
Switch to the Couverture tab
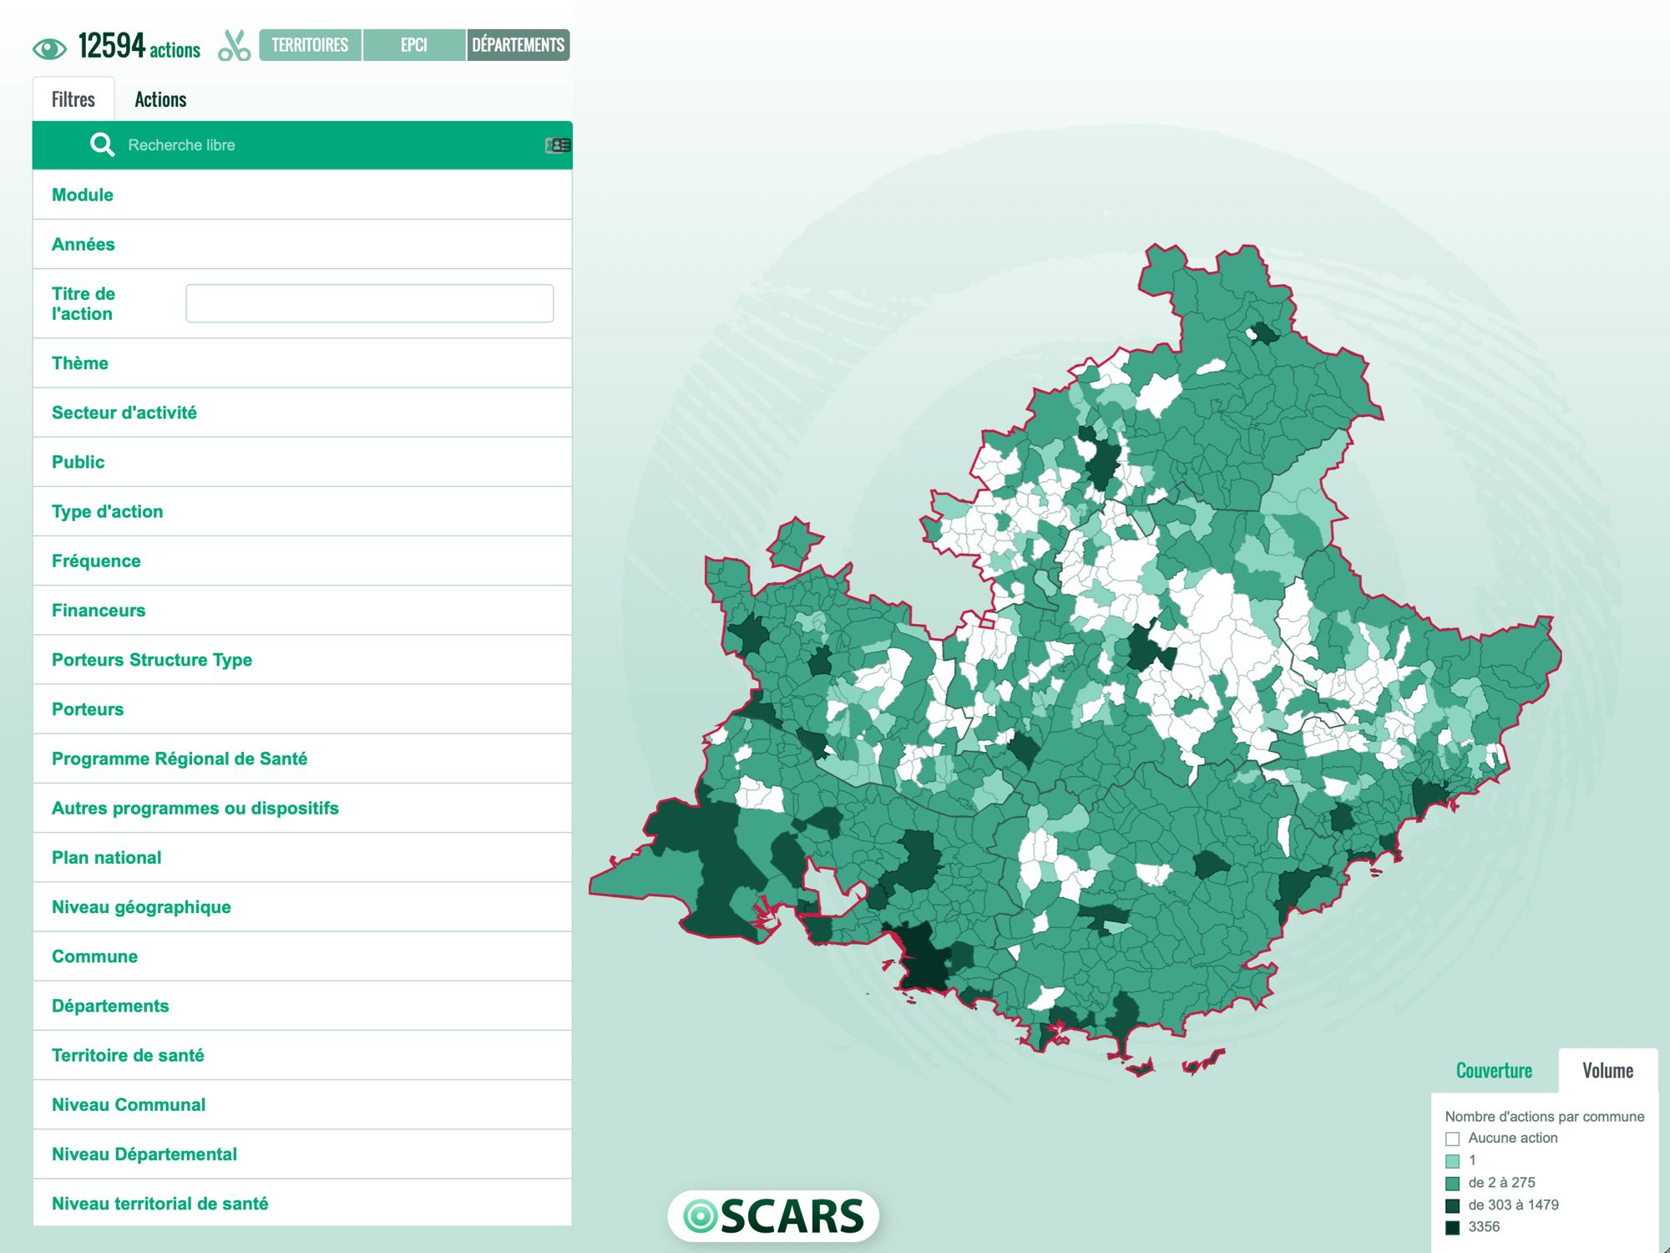[1494, 1070]
